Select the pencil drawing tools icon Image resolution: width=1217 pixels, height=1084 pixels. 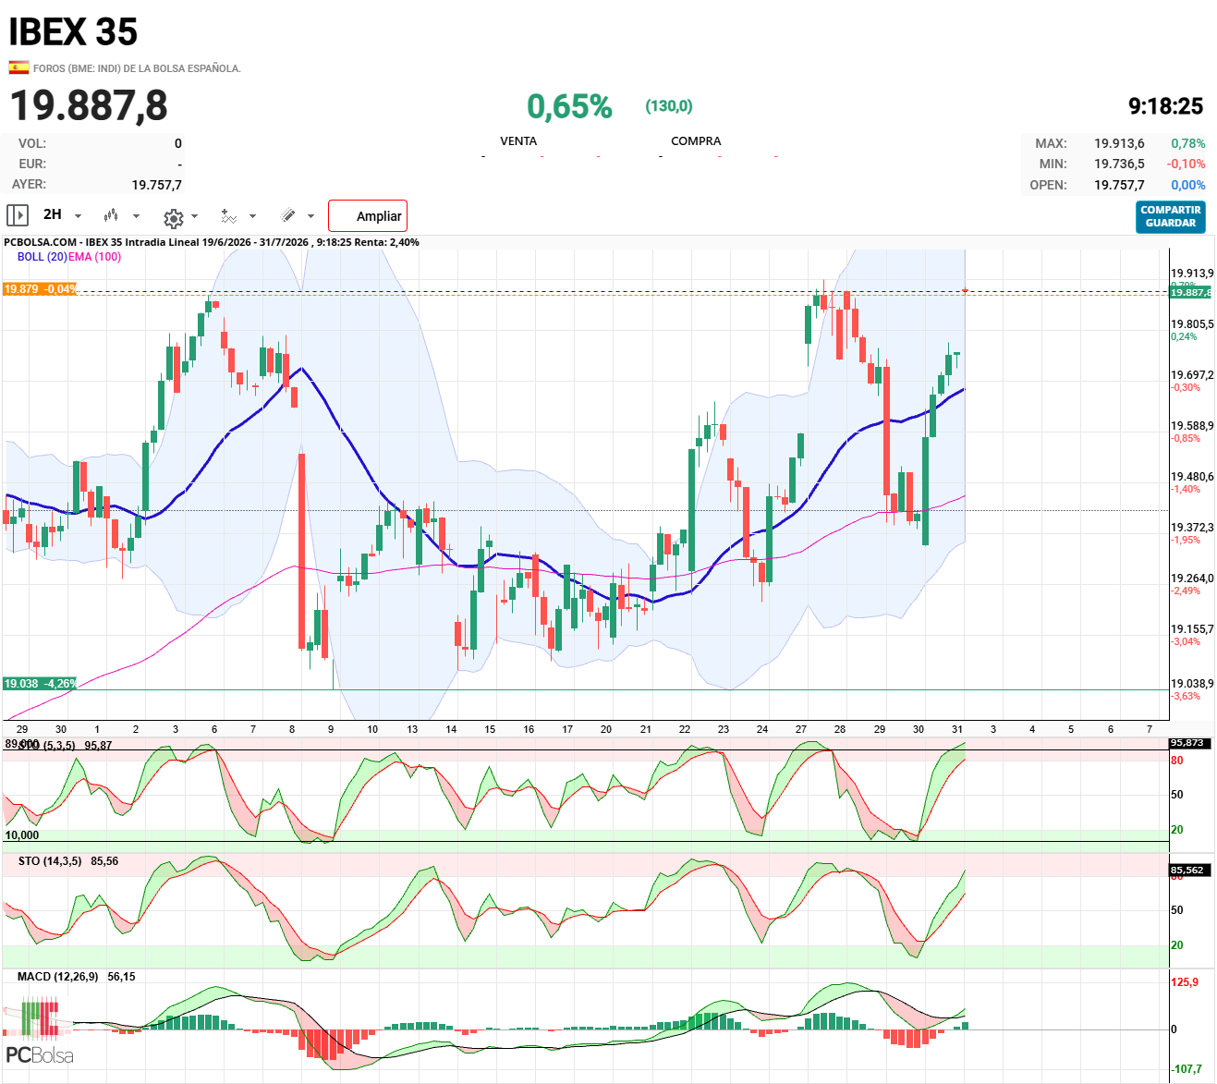coord(288,215)
